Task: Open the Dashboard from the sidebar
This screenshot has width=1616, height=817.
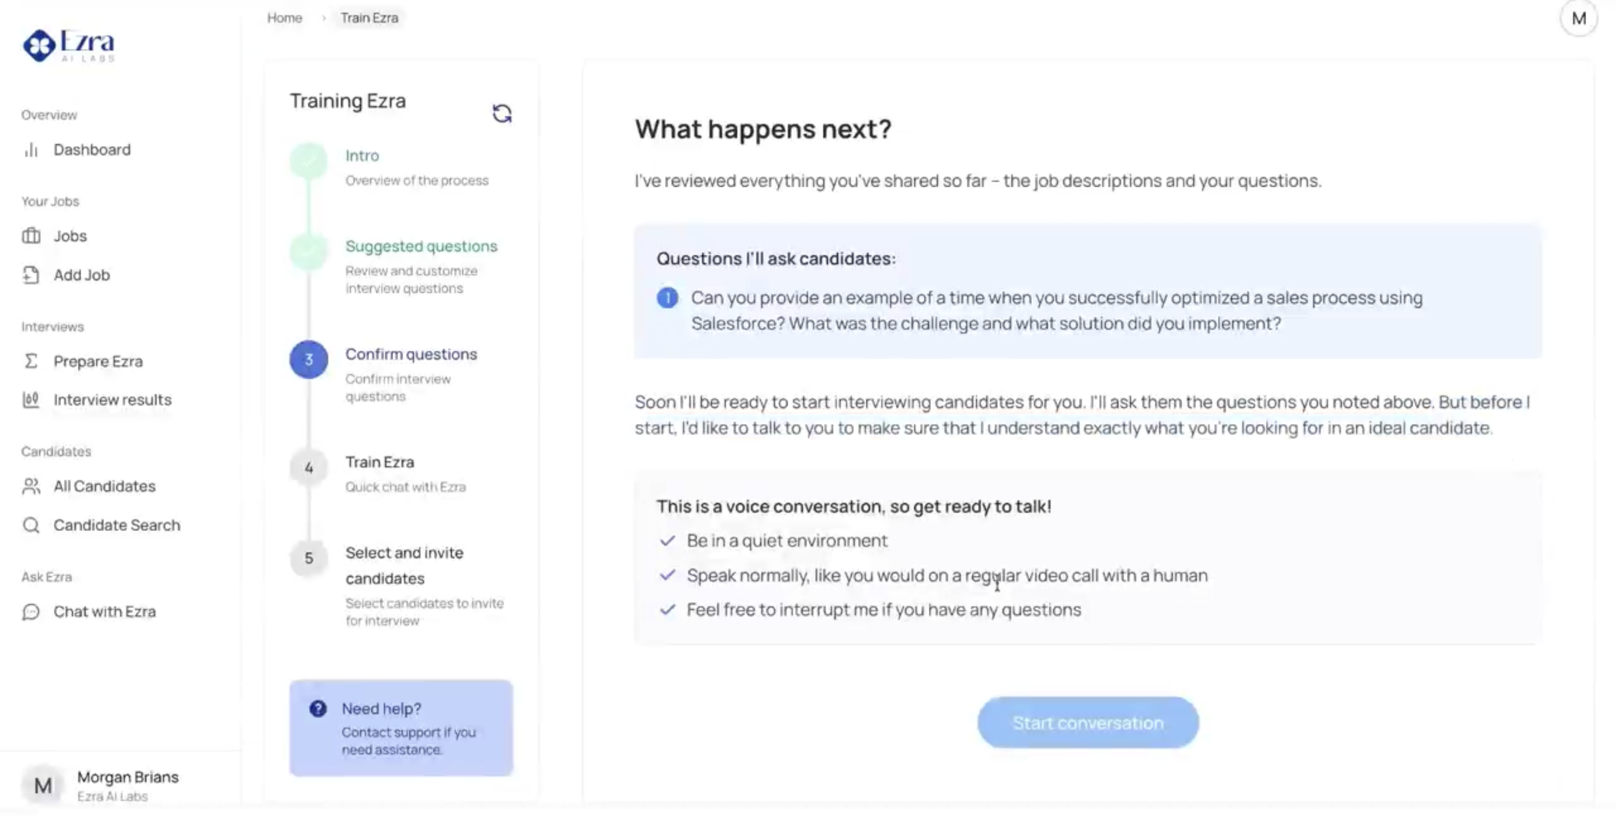Action: pos(91,149)
